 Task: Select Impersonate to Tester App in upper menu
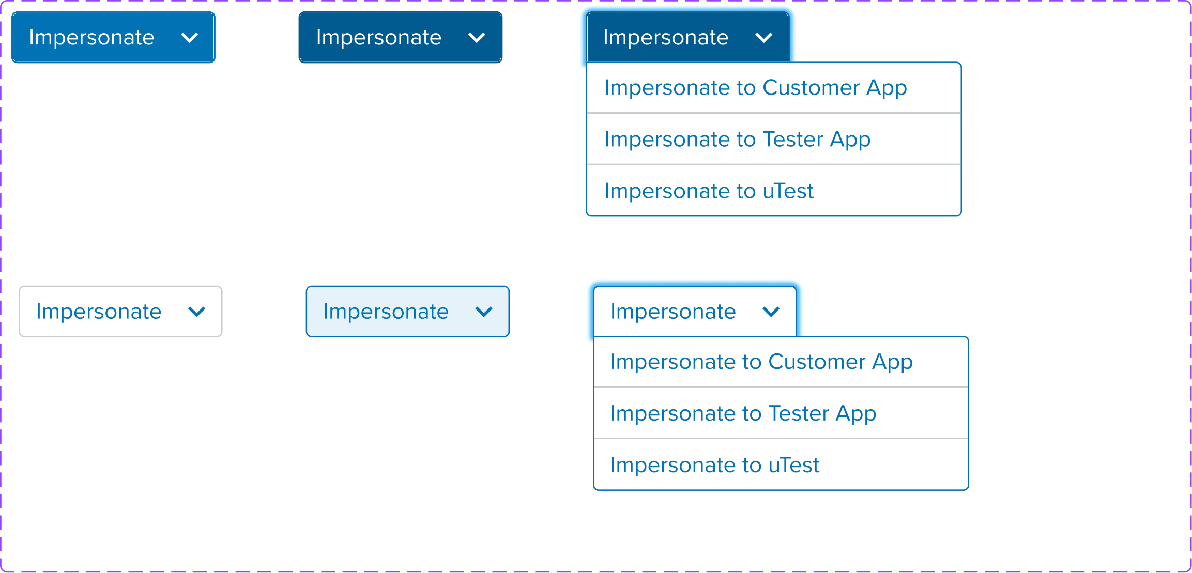click(x=774, y=139)
